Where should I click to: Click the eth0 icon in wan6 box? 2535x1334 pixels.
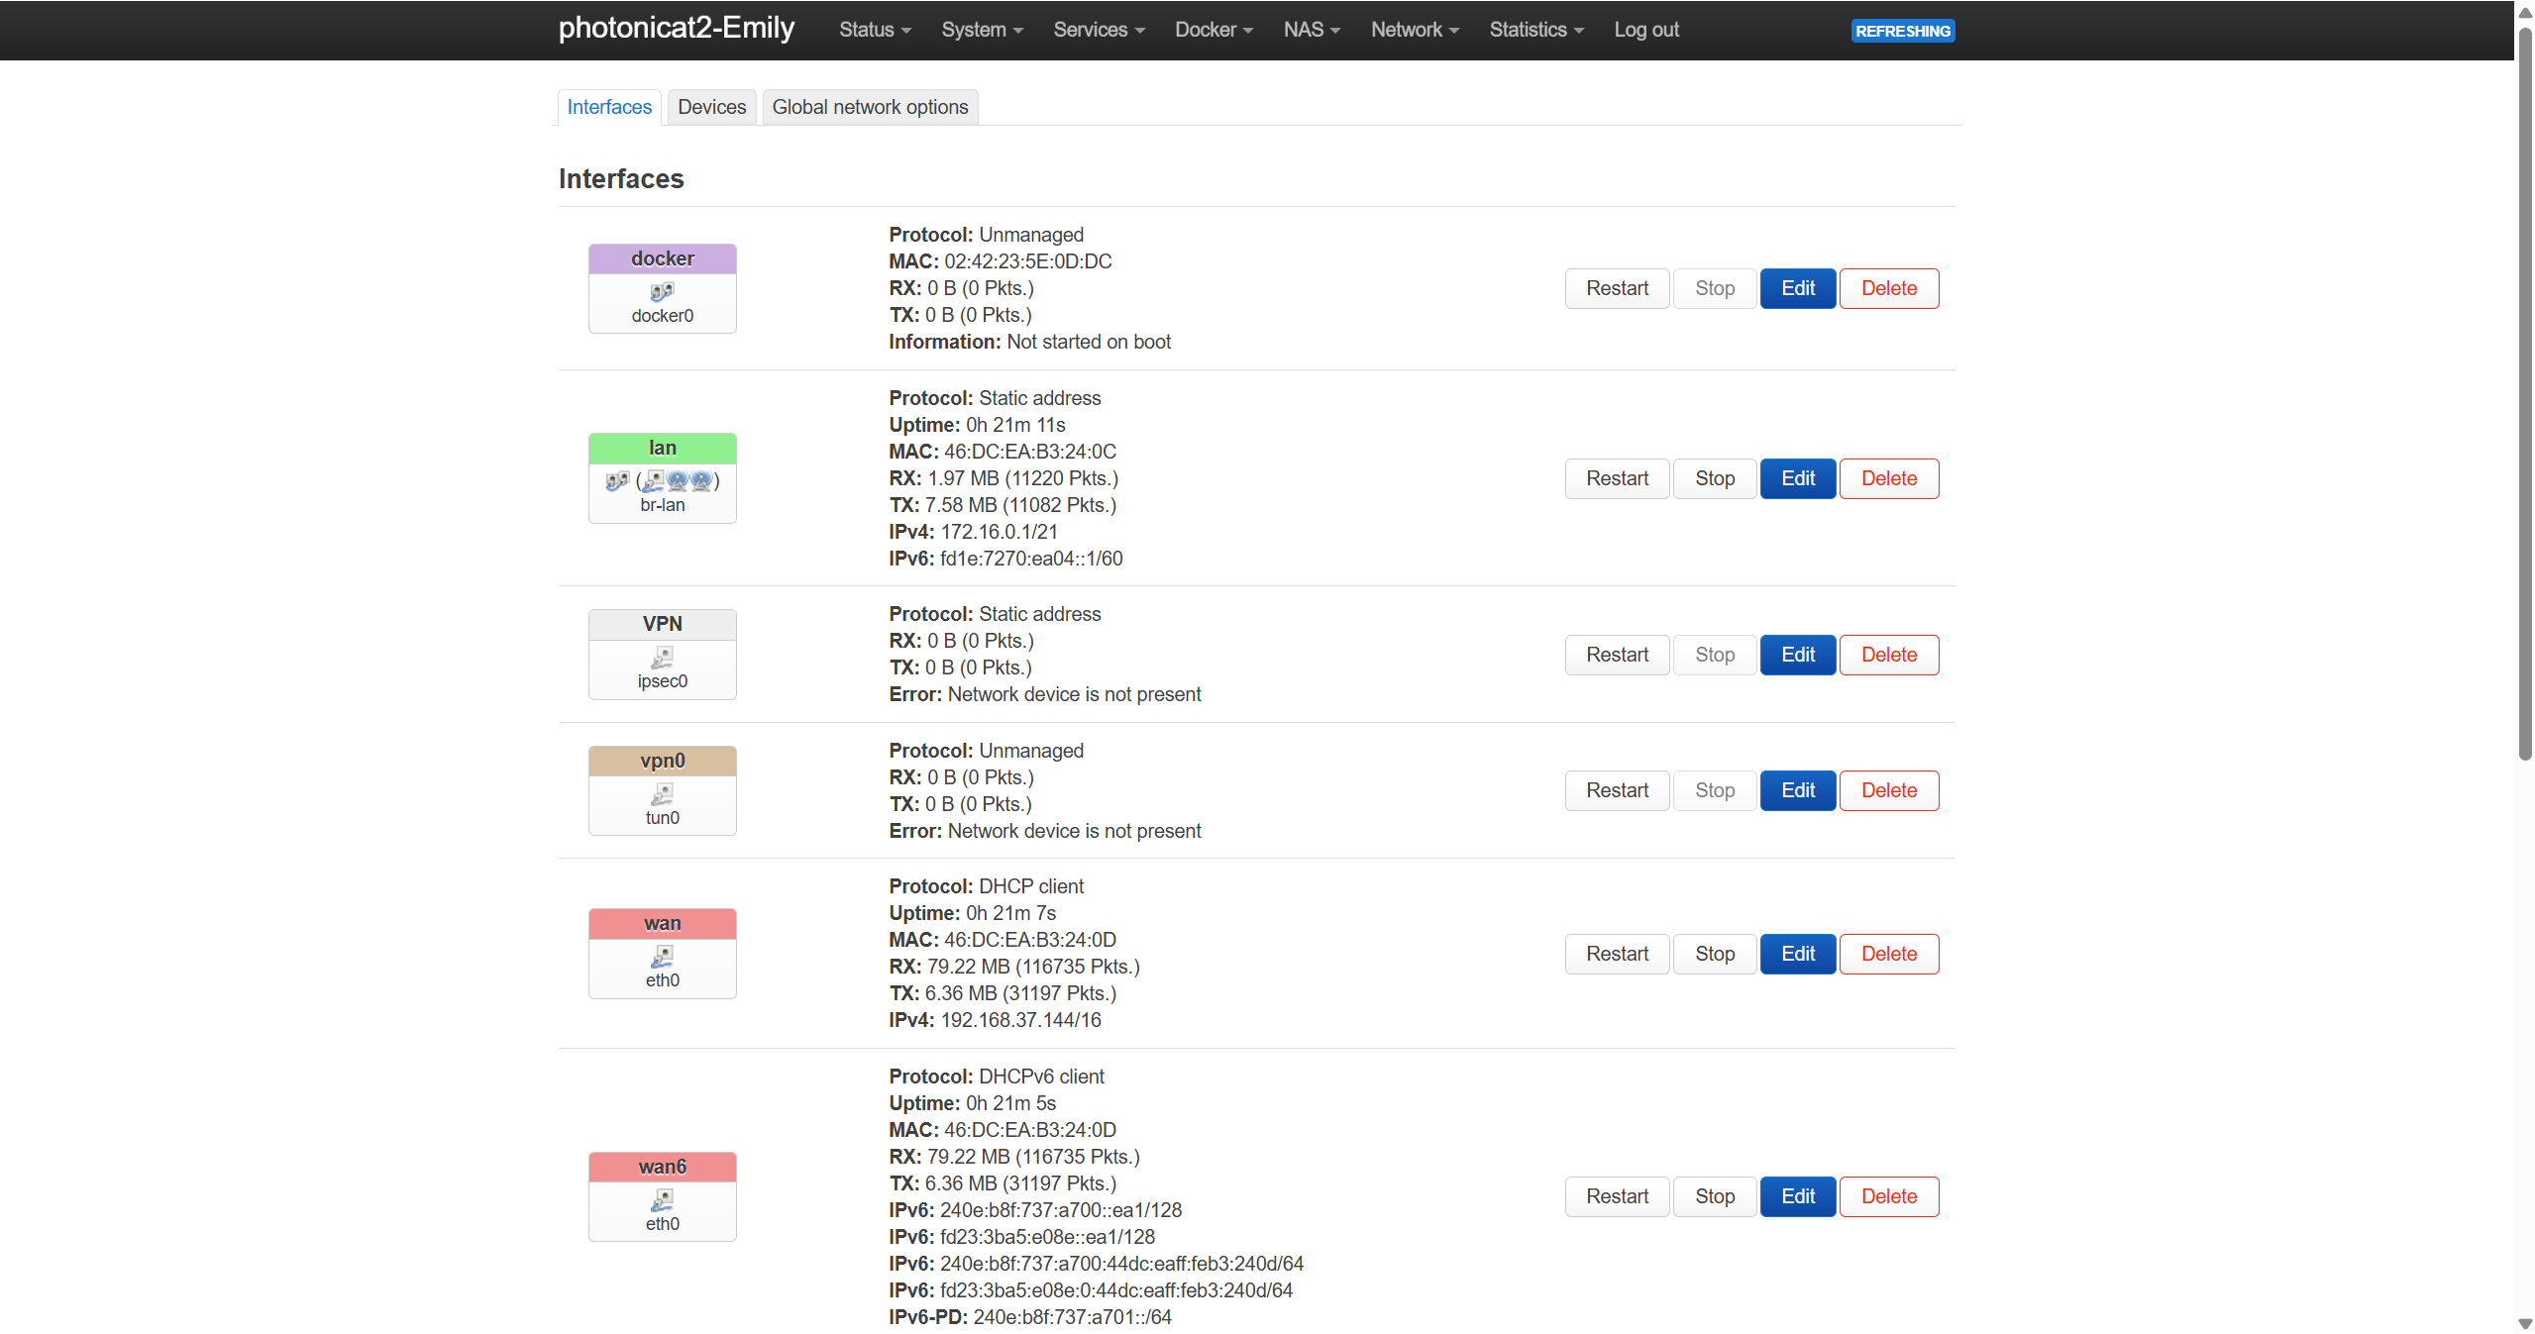click(x=662, y=1200)
